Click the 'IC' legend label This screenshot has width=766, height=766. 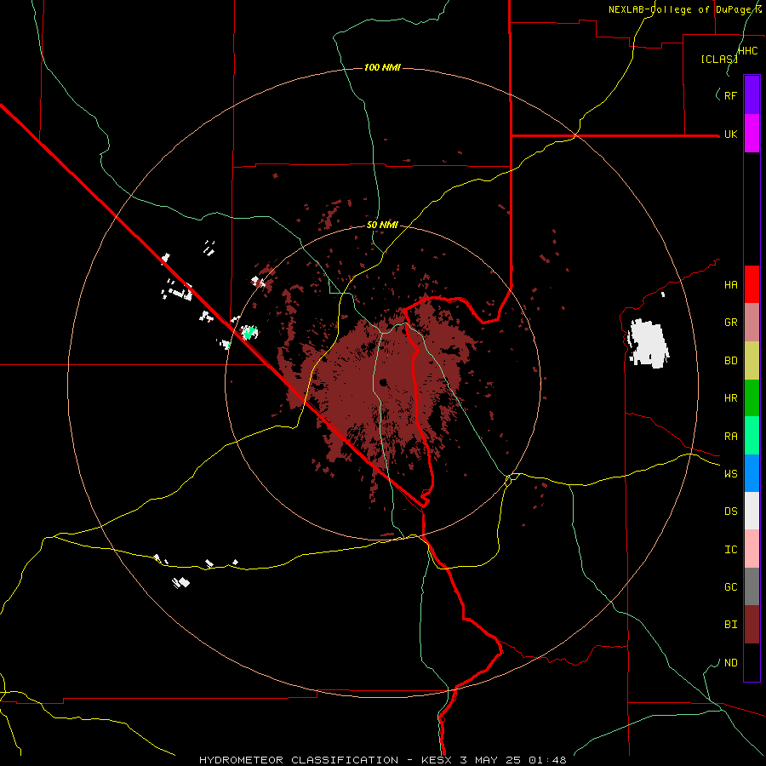pyautogui.click(x=731, y=550)
